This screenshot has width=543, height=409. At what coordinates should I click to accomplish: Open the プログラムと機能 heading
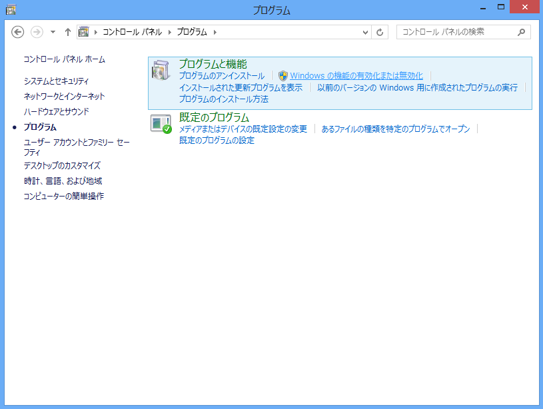[213, 64]
